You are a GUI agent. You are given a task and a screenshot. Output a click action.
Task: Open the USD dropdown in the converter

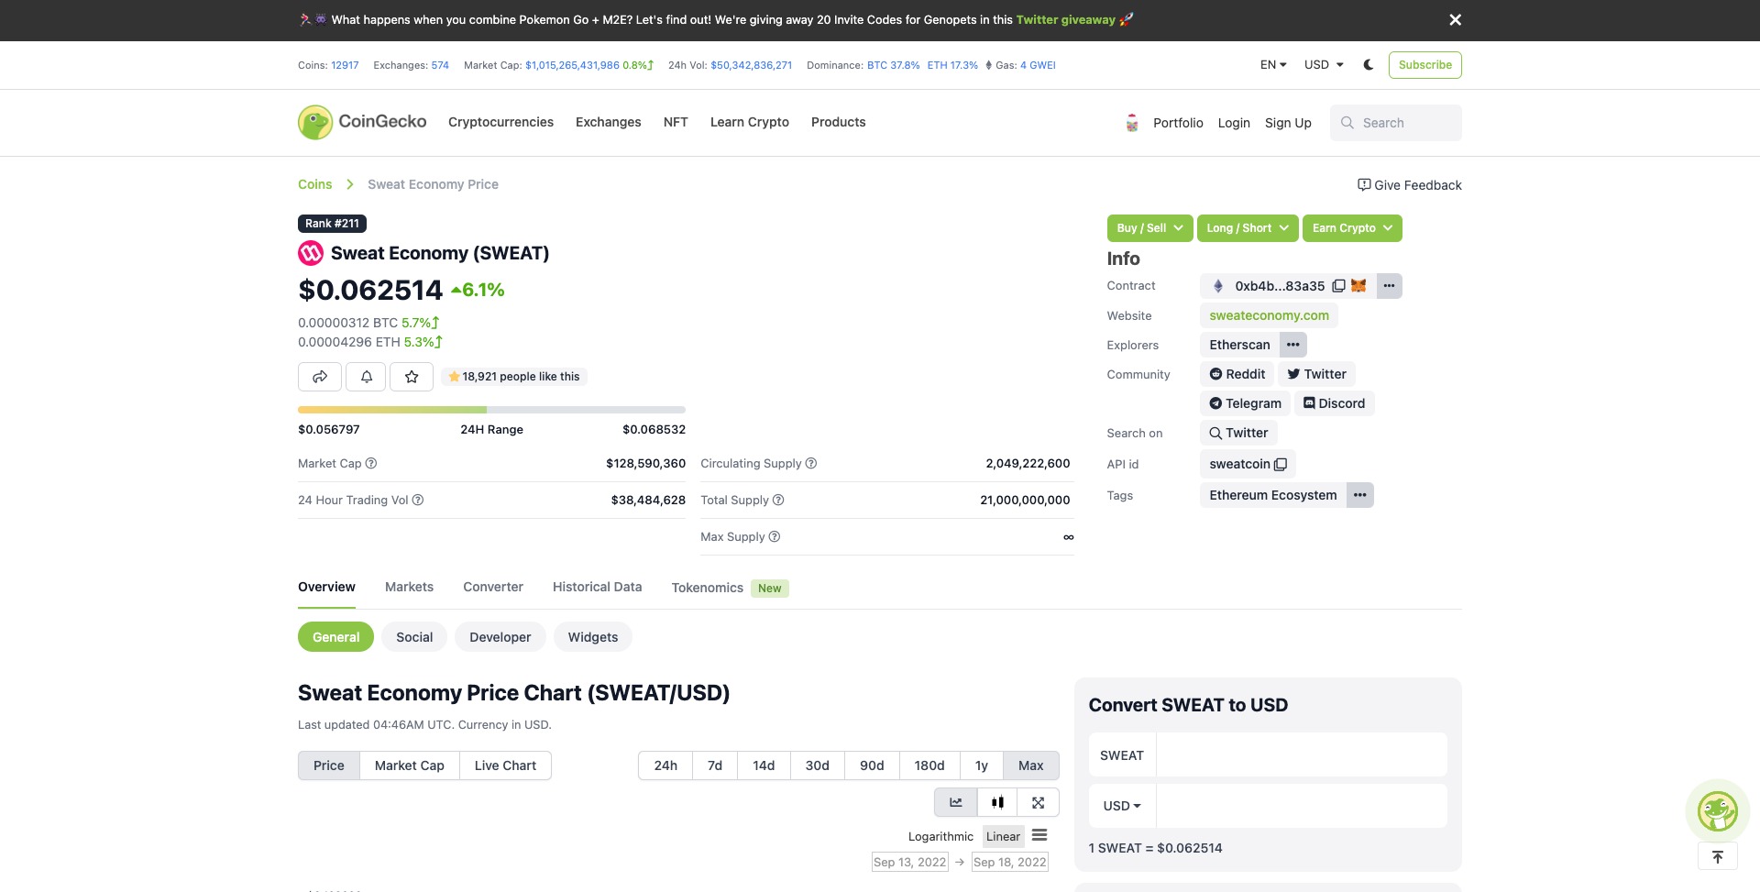tap(1120, 805)
